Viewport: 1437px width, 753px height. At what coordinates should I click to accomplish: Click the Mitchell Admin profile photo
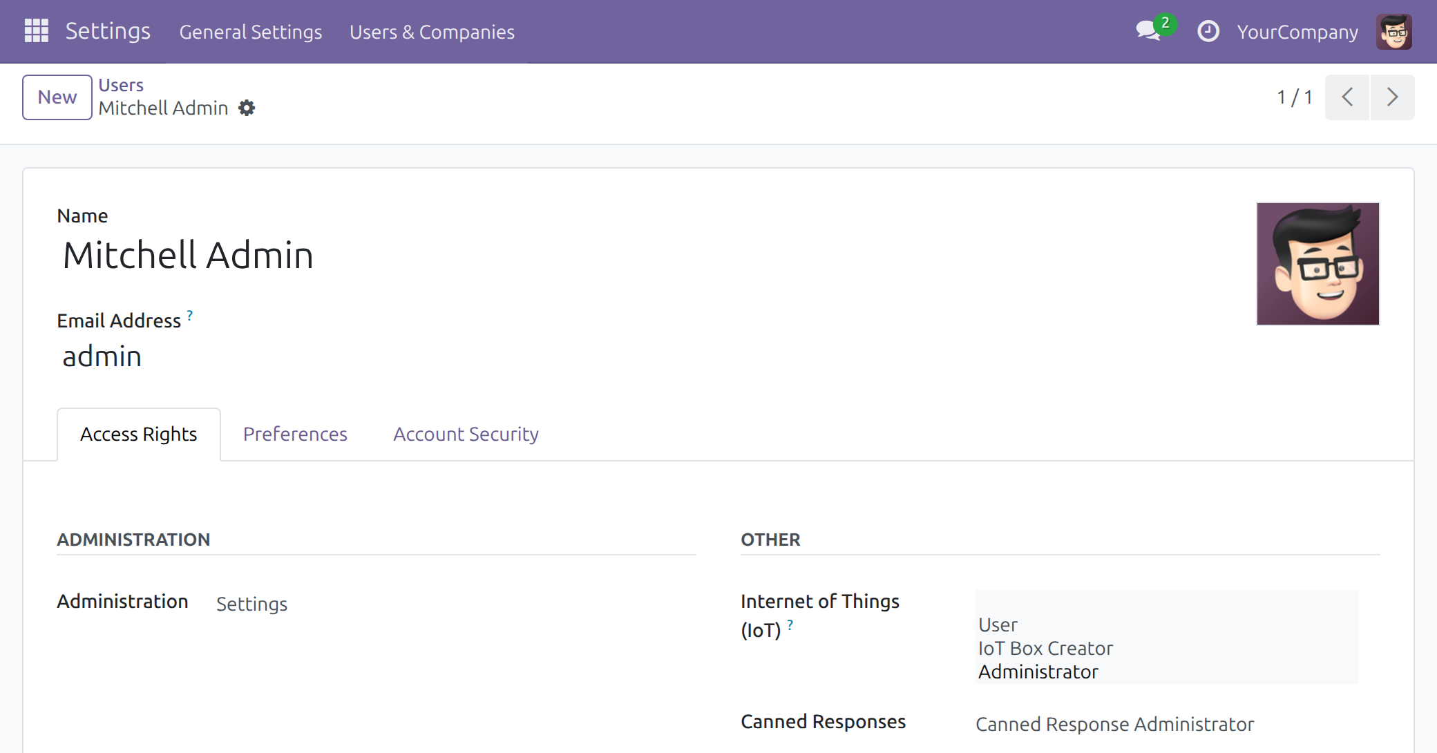click(x=1317, y=264)
